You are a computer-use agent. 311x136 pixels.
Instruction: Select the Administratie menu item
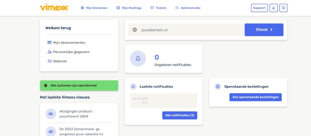coord(188,8)
